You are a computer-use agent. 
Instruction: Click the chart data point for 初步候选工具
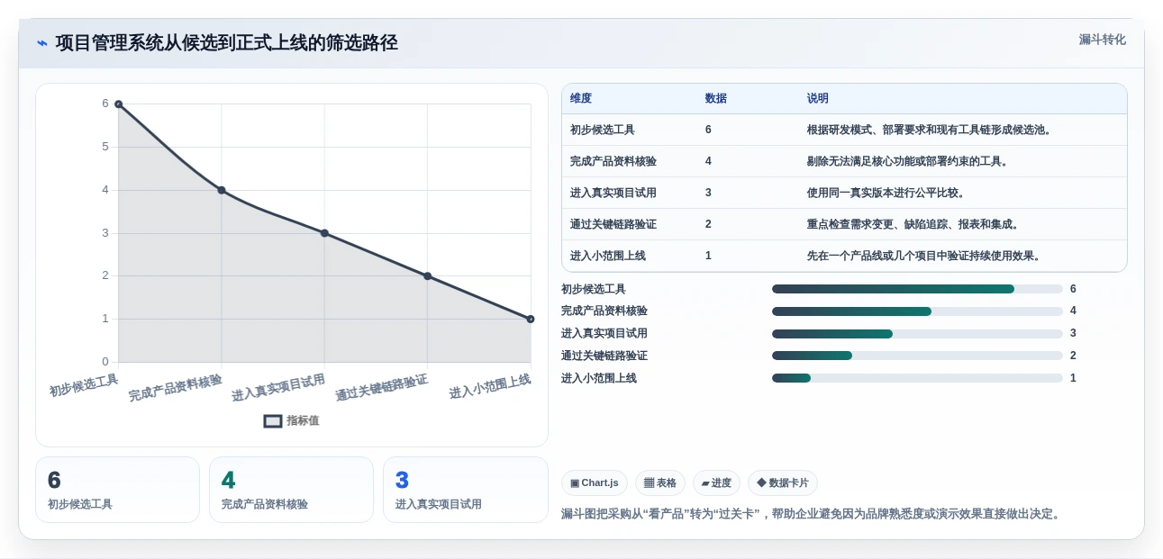118,104
